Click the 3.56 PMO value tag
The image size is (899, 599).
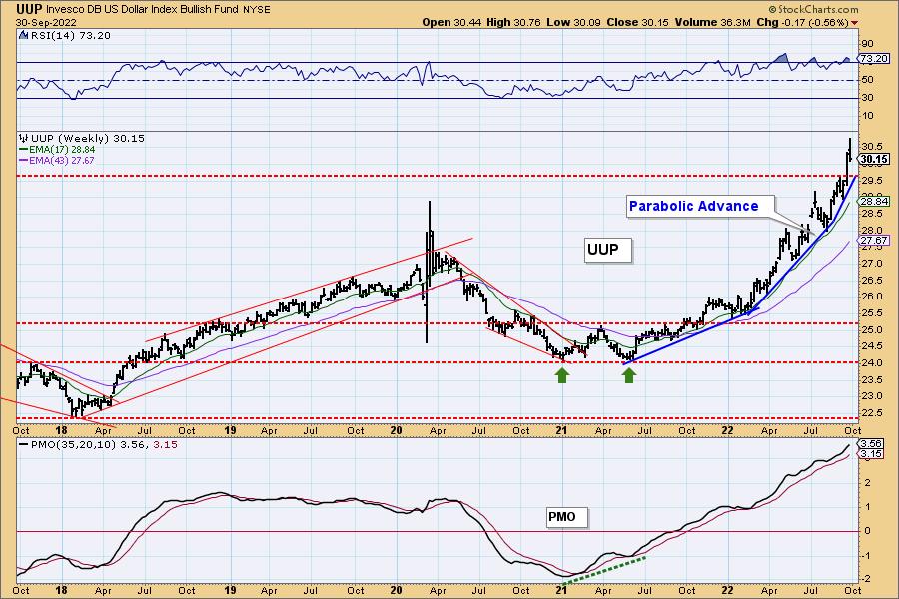point(871,443)
